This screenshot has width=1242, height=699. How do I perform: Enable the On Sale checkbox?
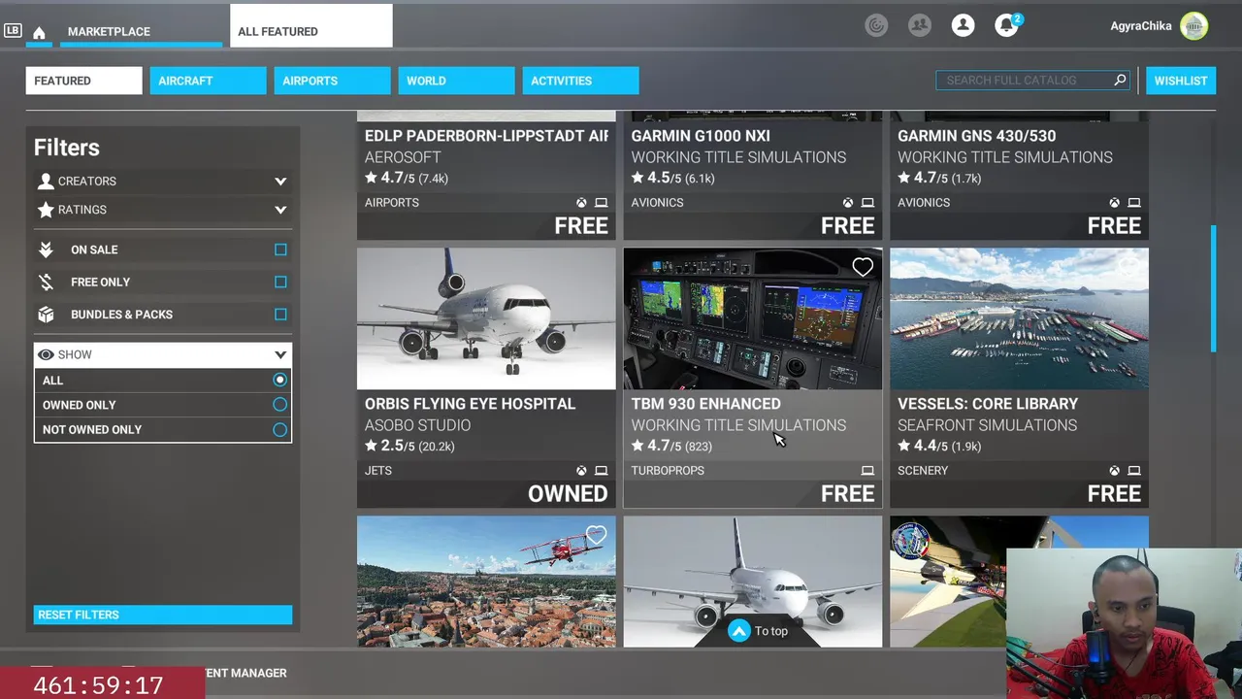click(x=280, y=250)
